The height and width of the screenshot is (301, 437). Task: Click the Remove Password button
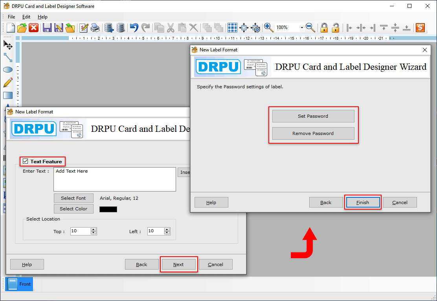pos(313,133)
